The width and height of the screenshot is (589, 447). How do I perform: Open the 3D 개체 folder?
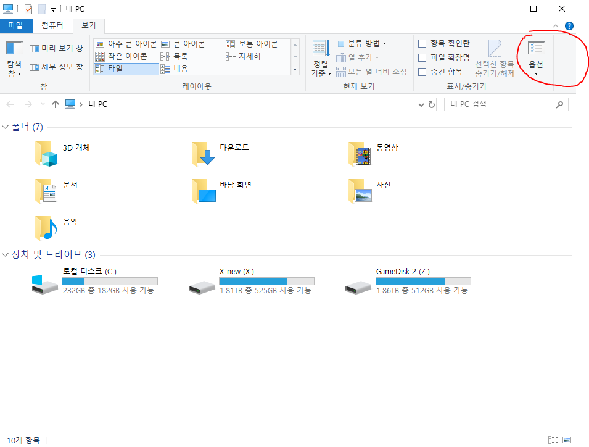(x=63, y=153)
